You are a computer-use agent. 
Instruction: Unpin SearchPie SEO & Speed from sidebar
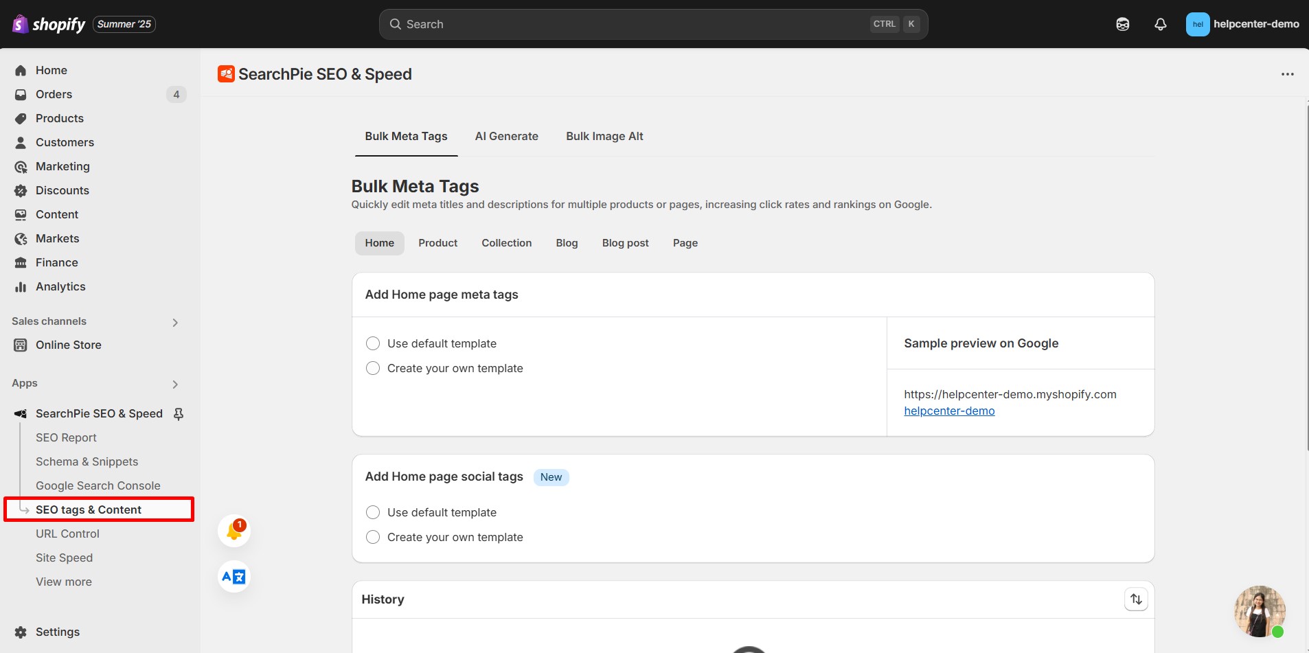179,413
